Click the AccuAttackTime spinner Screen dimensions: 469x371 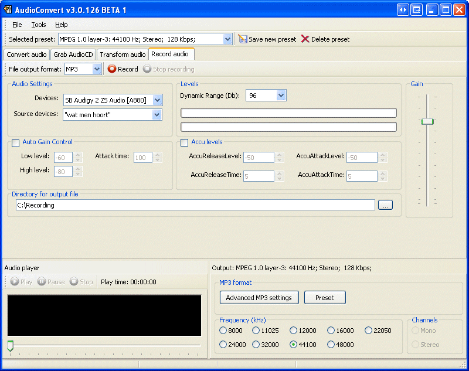[383, 176]
